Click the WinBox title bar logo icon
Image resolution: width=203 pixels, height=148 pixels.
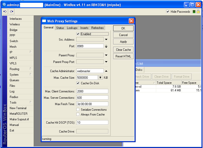pos(4,5)
